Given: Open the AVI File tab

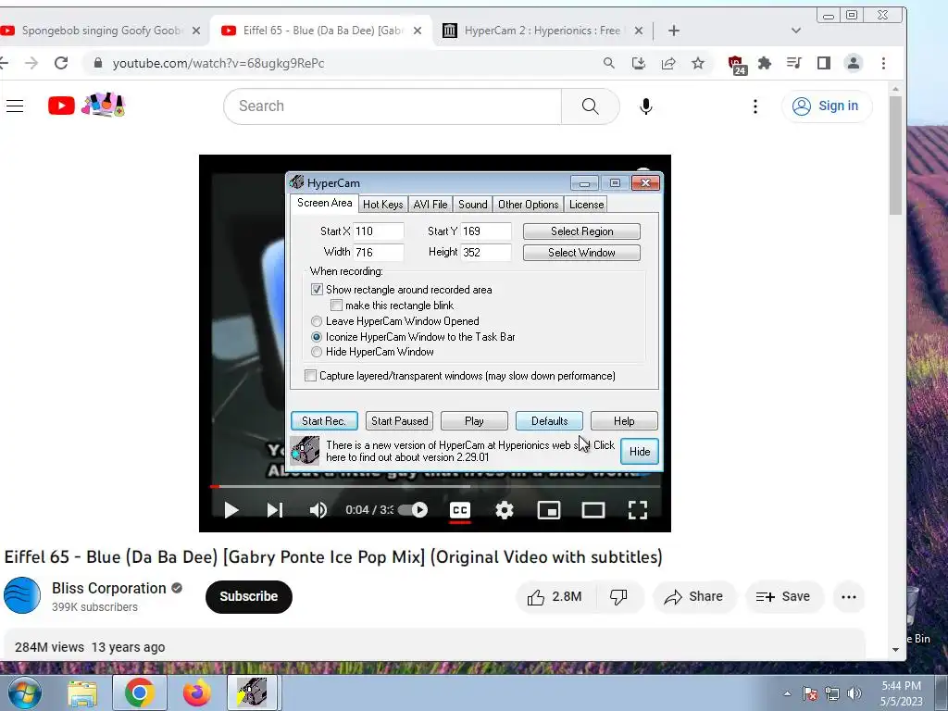Looking at the screenshot, I should click(430, 205).
